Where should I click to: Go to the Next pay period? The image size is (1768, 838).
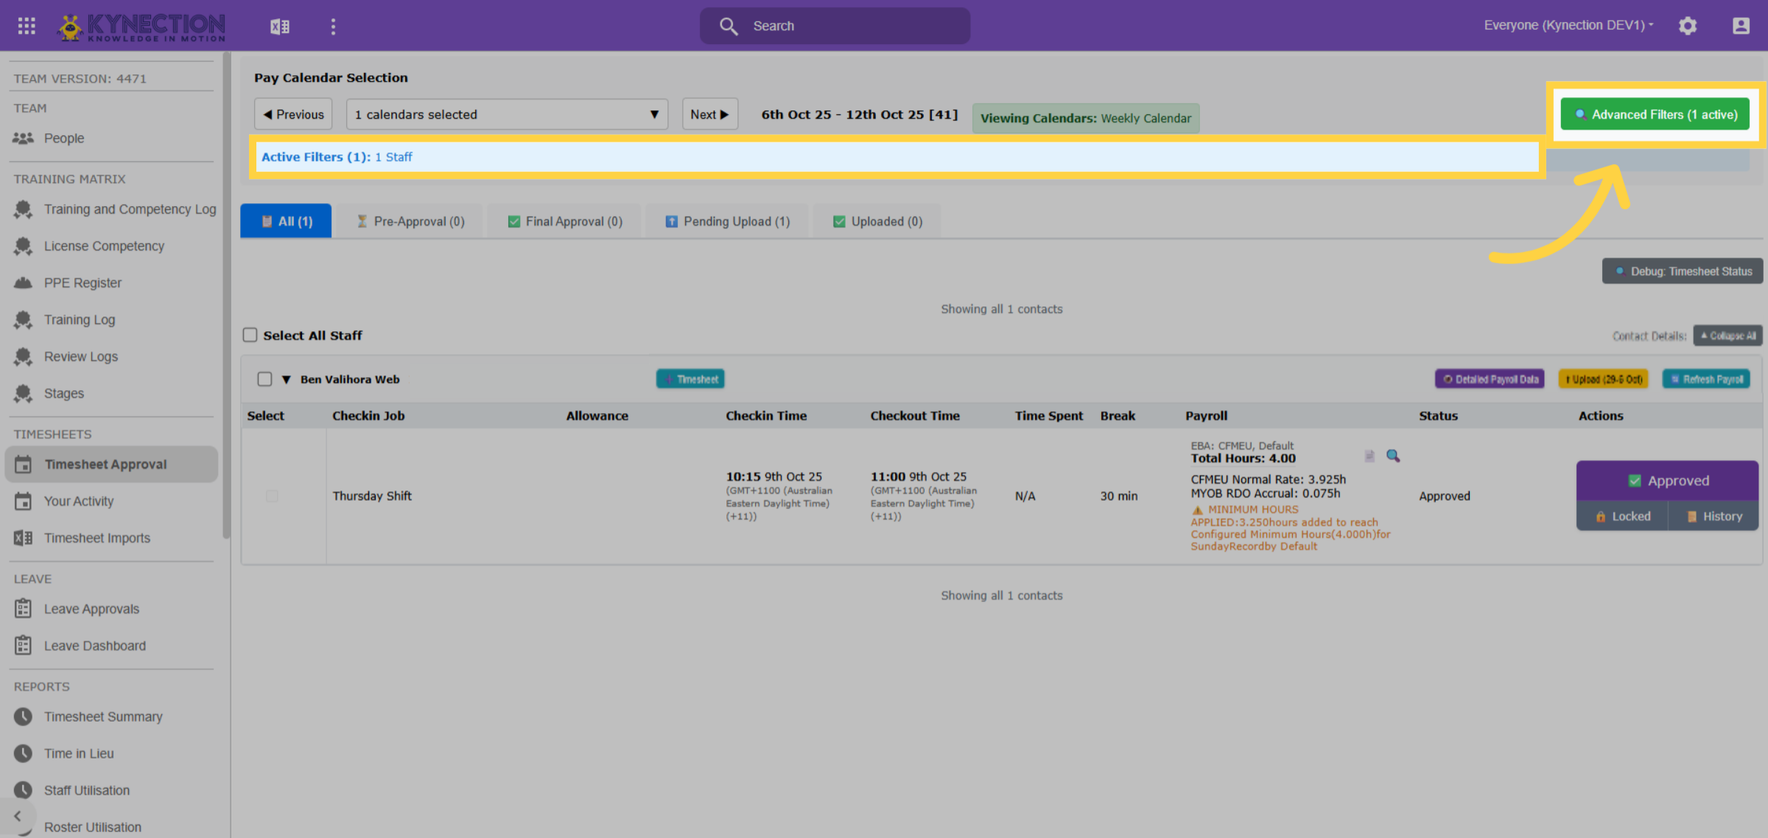(709, 114)
